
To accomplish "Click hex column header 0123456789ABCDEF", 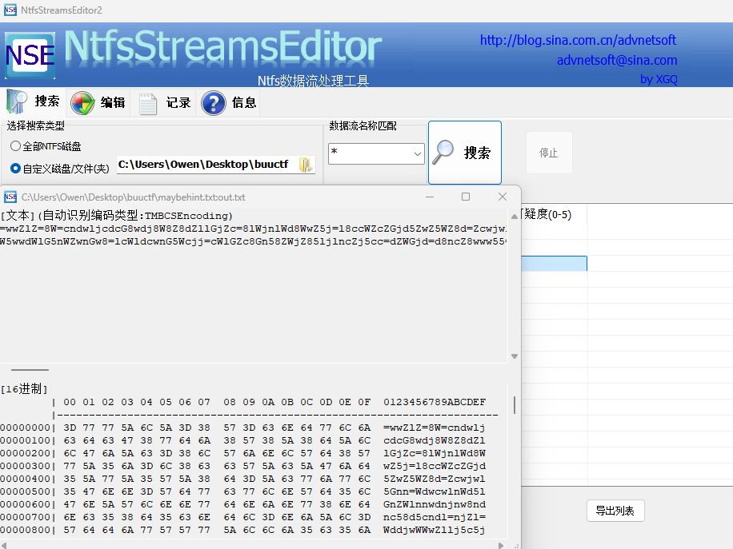I will 435,402.
